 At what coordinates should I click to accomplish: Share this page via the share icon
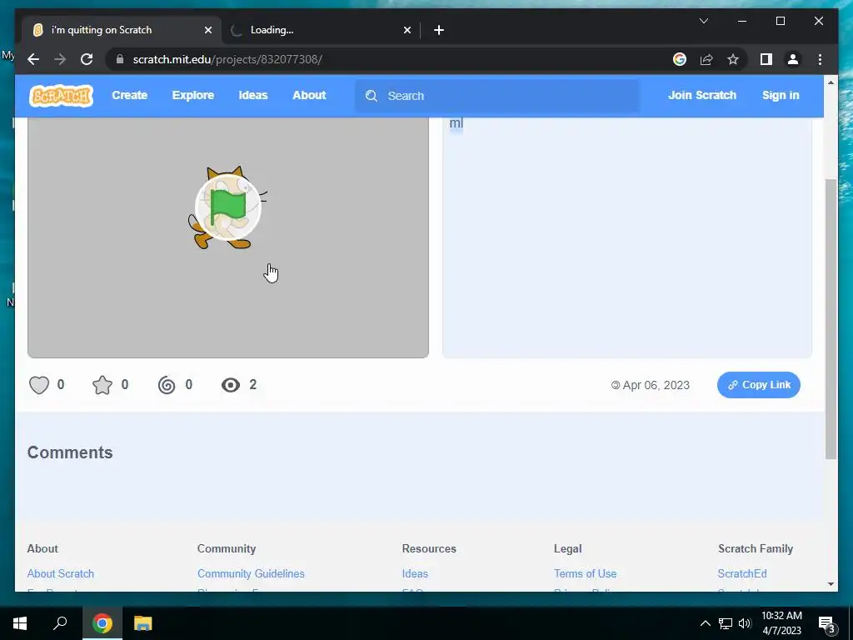coord(706,59)
